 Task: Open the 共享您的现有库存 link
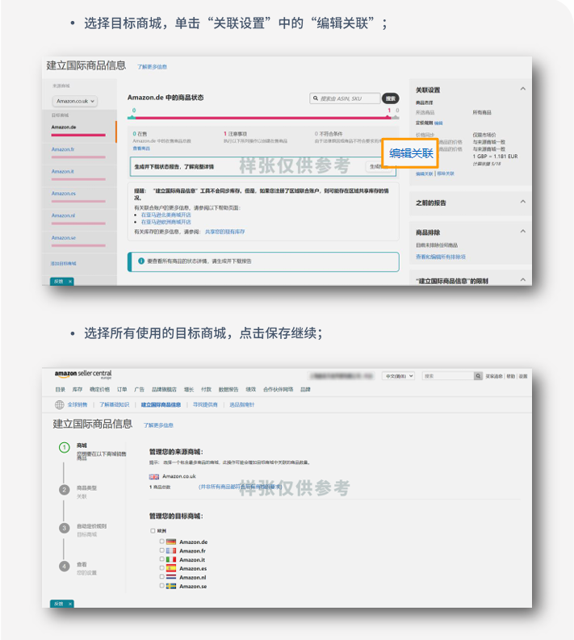pyautogui.click(x=224, y=232)
